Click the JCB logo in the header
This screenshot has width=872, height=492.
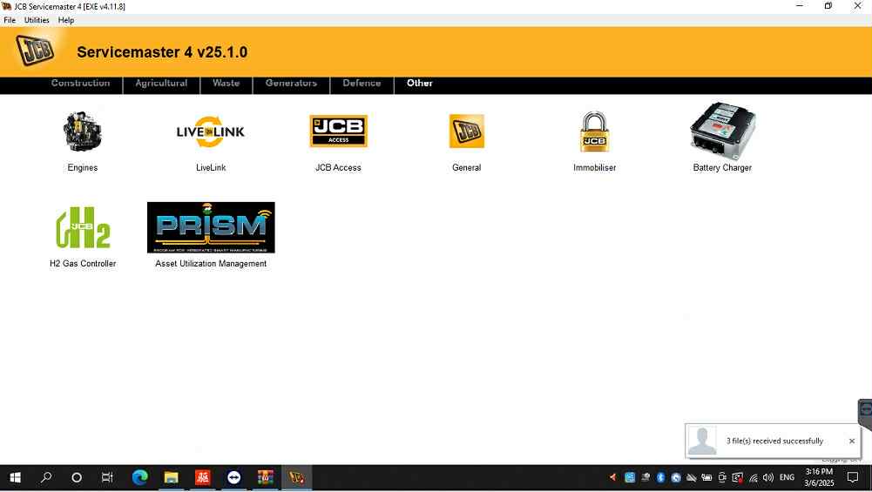coord(35,51)
